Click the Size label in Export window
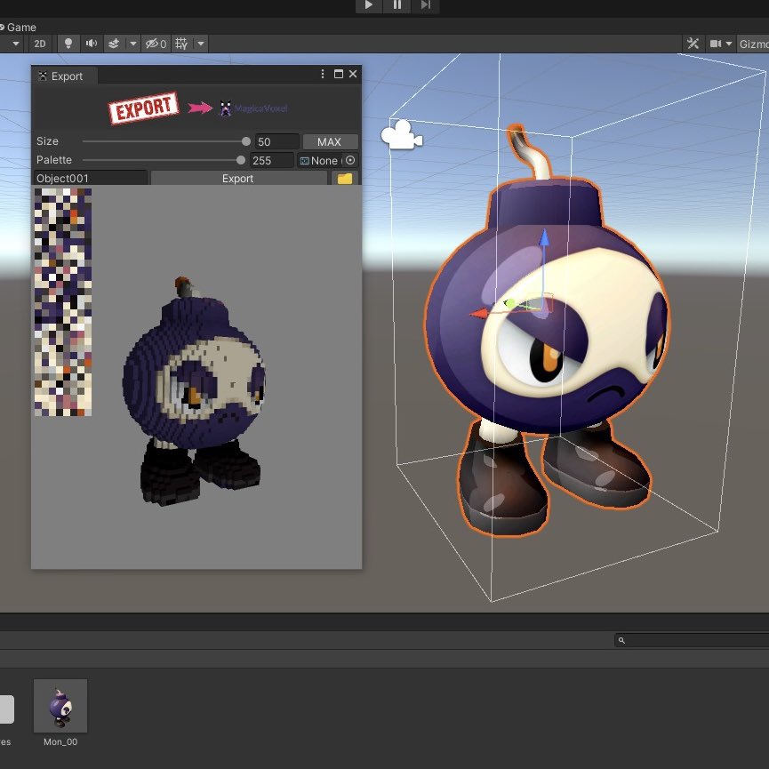Screen dimensions: 769x769 [47, 141]
